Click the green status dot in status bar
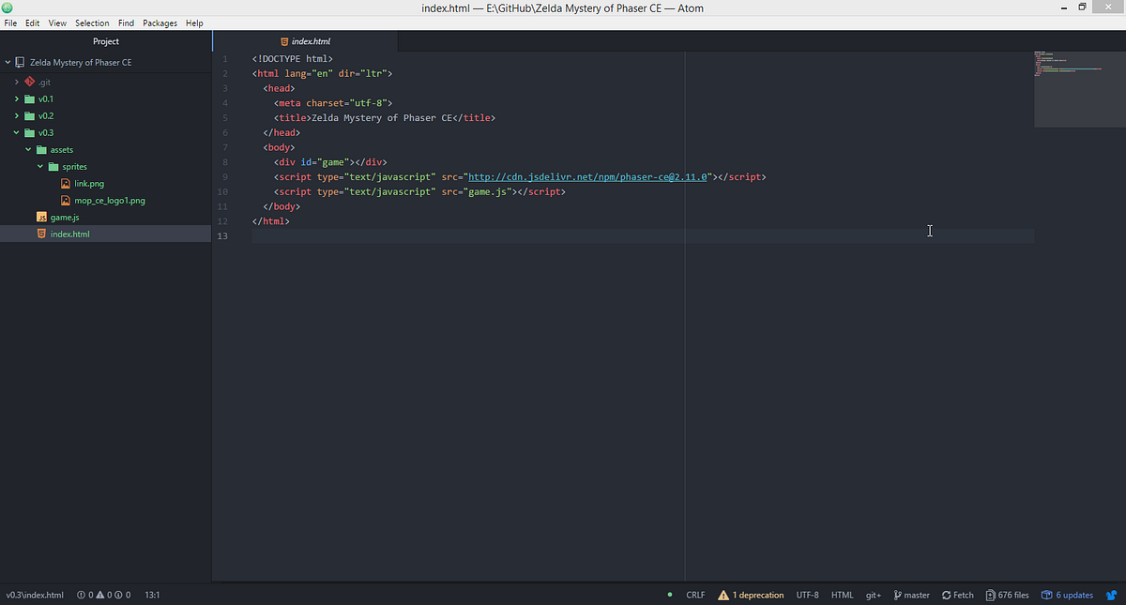Image resolution: width=1126 pixels, height=605 pixels. pos(669,595)
